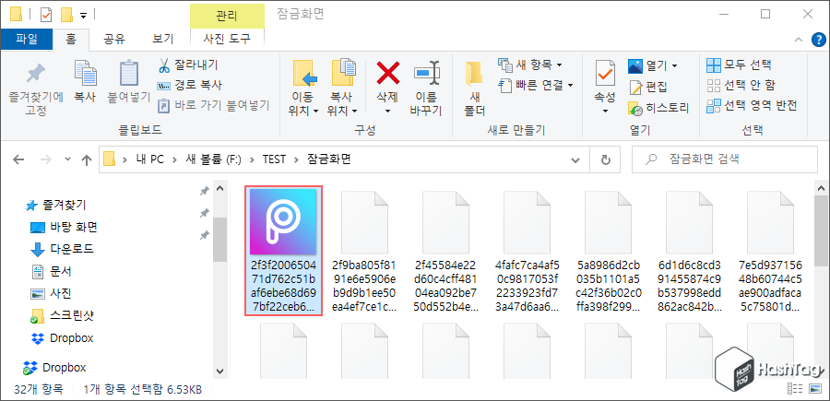Cut selection with 잘라내기 scissors
The image size is (830, 401).
pyautogui.click(x=188, y=65)
